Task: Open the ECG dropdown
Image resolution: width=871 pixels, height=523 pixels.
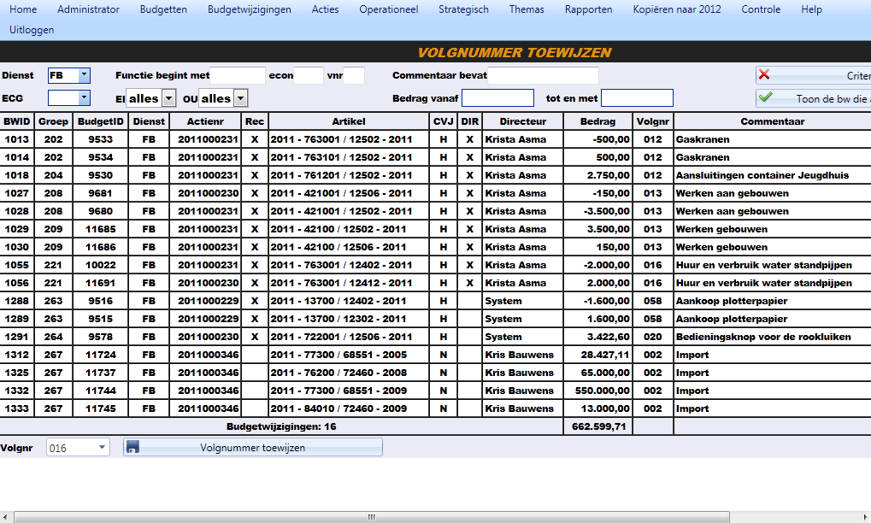Action: [x=84, y=97]
